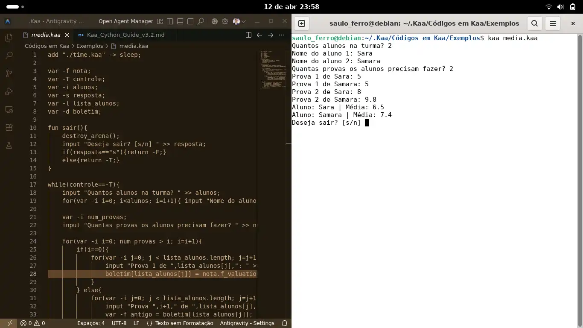Toggle the bottom panel visibility
Viewport: 583px width, 328px height.
180,21
